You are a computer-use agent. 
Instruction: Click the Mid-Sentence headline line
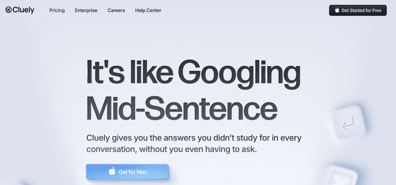pos(181,107)
